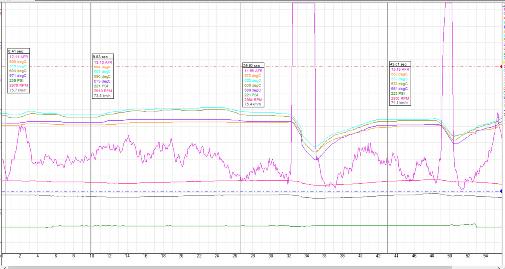505x269 pixels.
Task: Select the 43.01 sec cursor header
Action: point(398,64)
